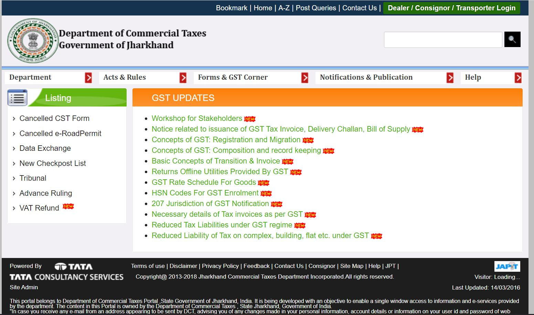Click the Tata Consultancy Services logo text
534x315 pixels.
coord(66,277)
